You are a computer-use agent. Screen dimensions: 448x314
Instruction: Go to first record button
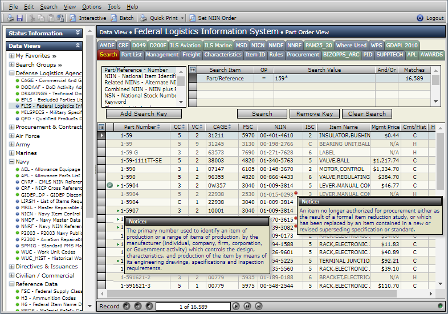click(127, 306)
